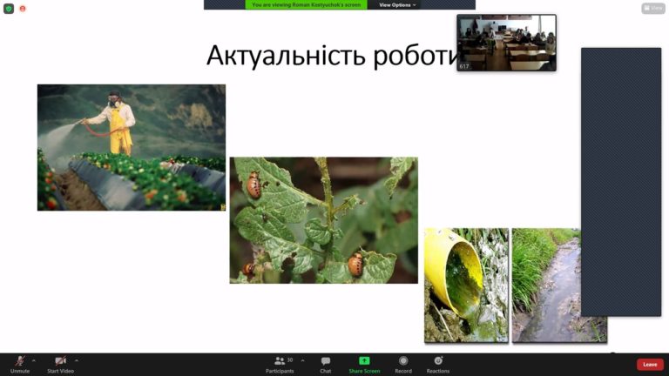The image size is (669, 376).
Task: Start recording with Record icon
Action: pos(403,360)
